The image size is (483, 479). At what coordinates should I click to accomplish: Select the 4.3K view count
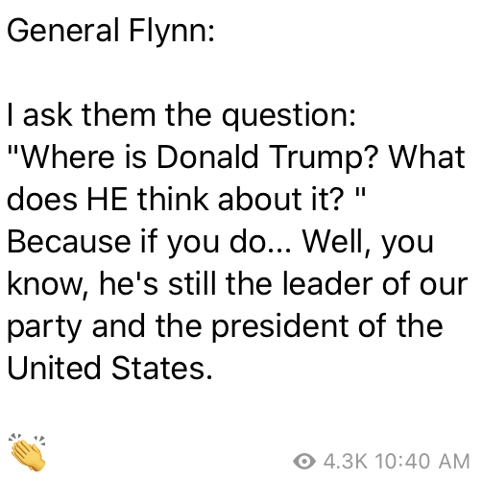(346, 461)
